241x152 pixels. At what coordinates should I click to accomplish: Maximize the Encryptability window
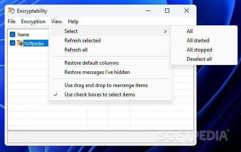[167, 11]
